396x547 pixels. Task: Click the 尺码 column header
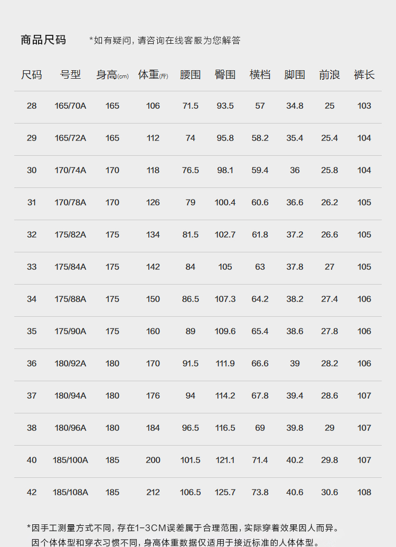pos(31,74)
